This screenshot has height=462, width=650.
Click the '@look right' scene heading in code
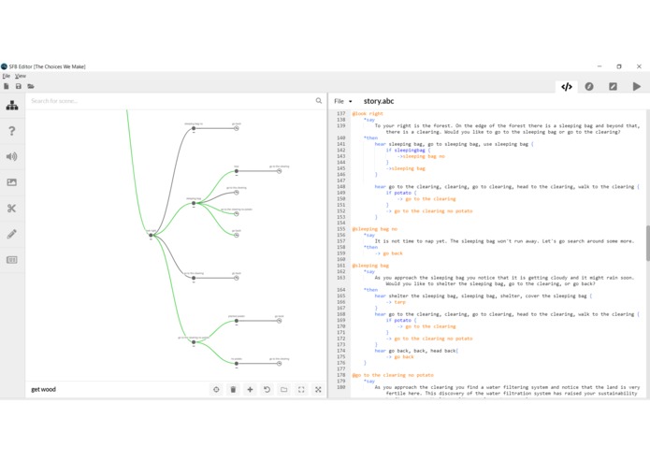click(368, 113)
